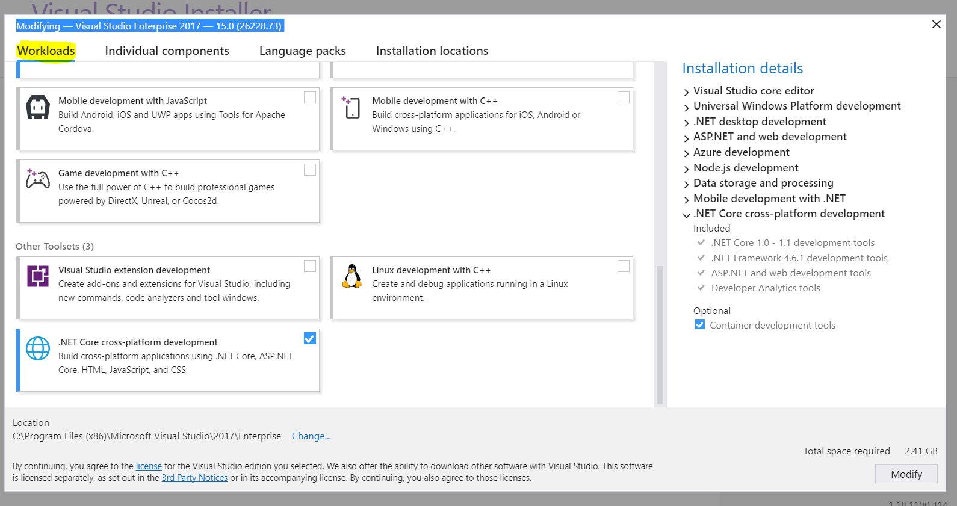Expand Visual Studio core editor details

(686, 92)
